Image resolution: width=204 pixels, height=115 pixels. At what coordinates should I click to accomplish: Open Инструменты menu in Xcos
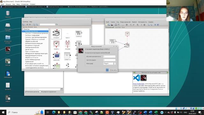coord(142,22)
